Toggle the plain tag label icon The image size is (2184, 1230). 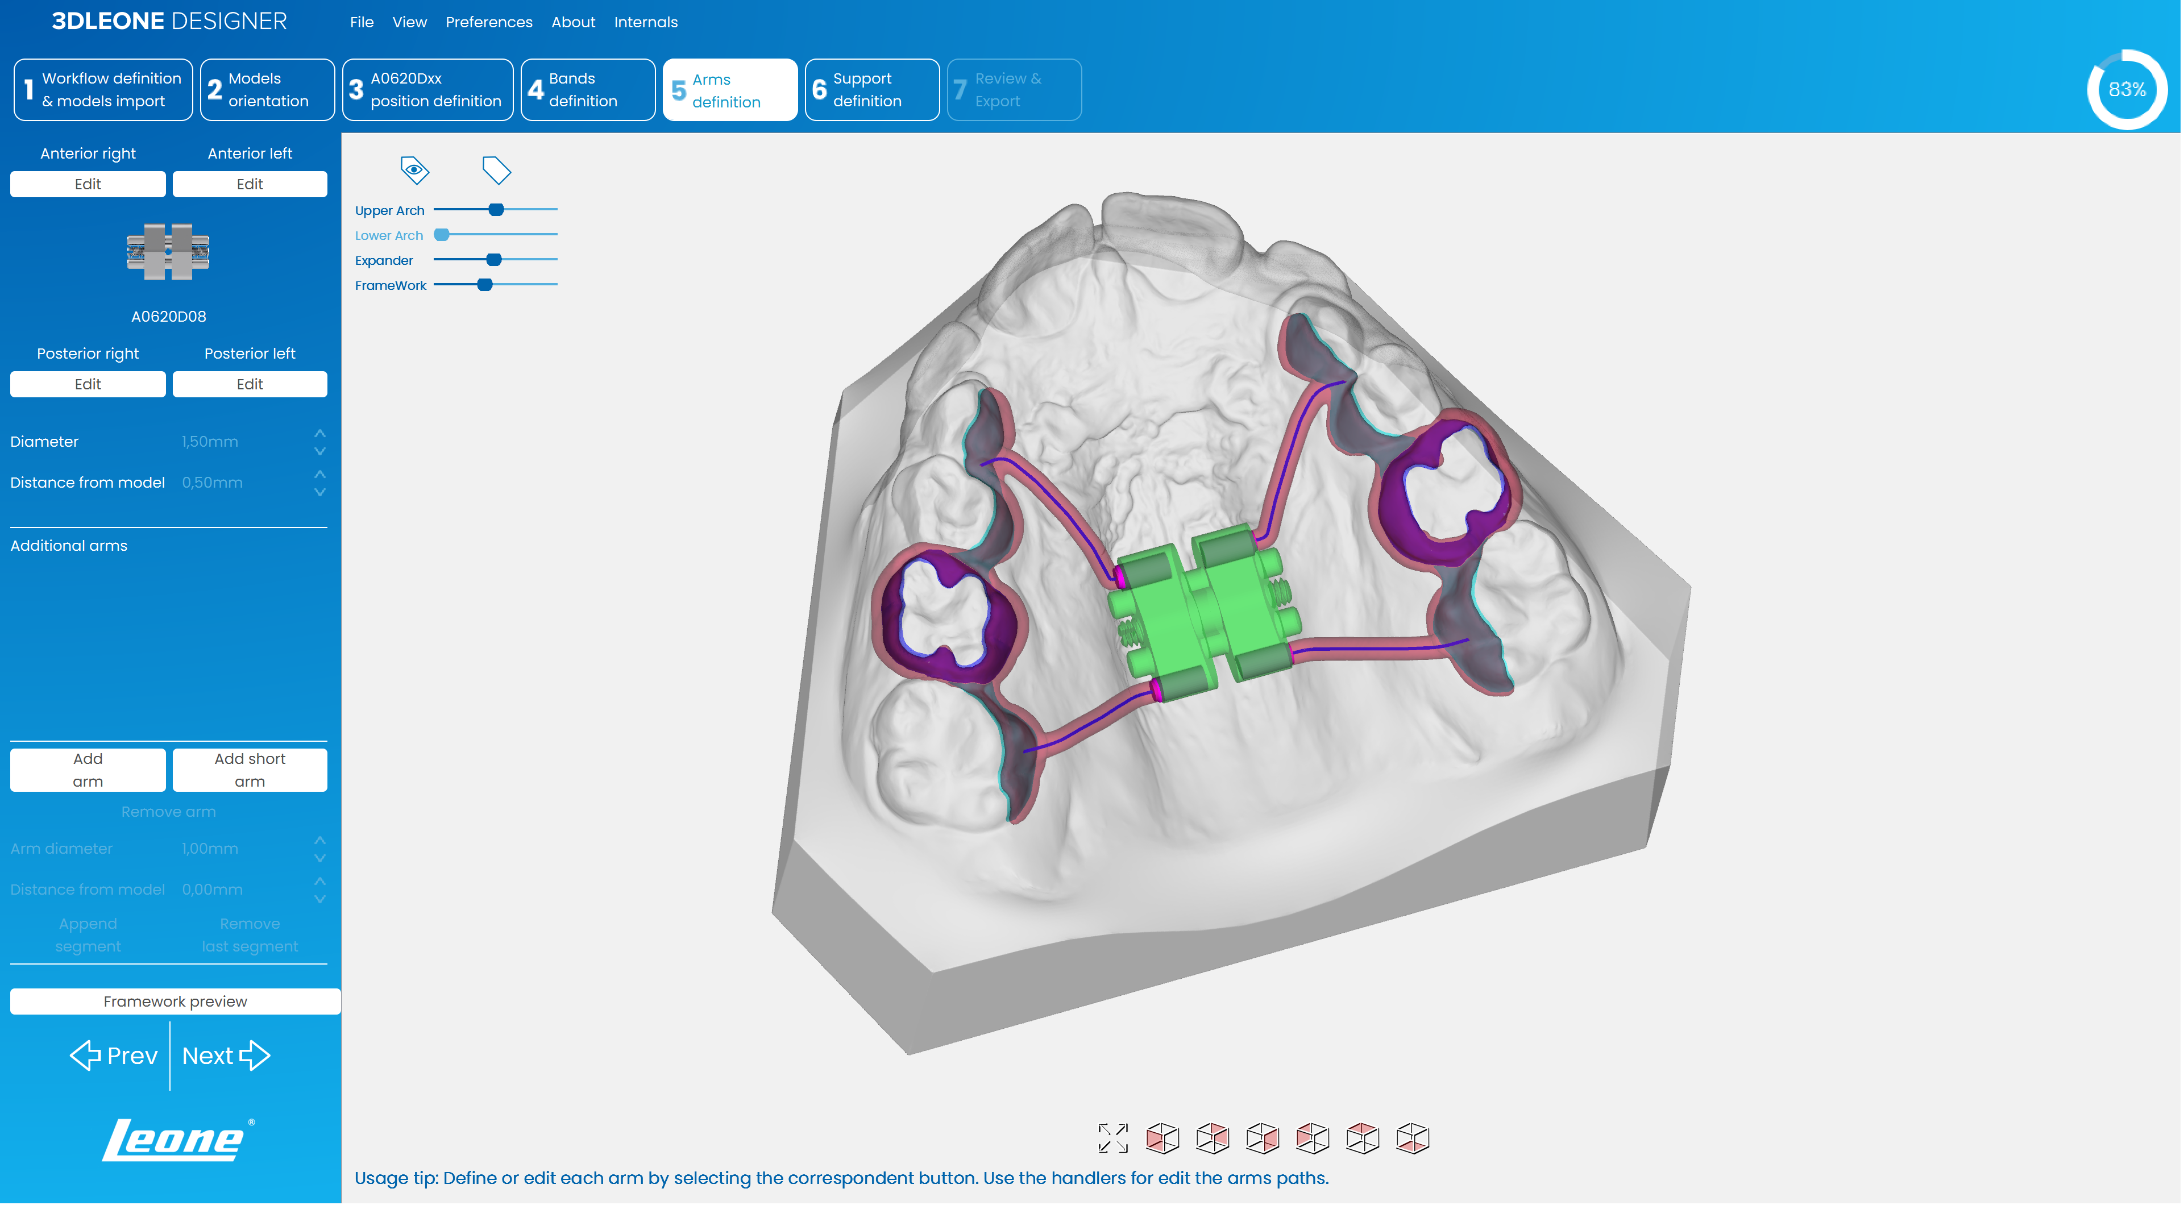coord(496,169)
